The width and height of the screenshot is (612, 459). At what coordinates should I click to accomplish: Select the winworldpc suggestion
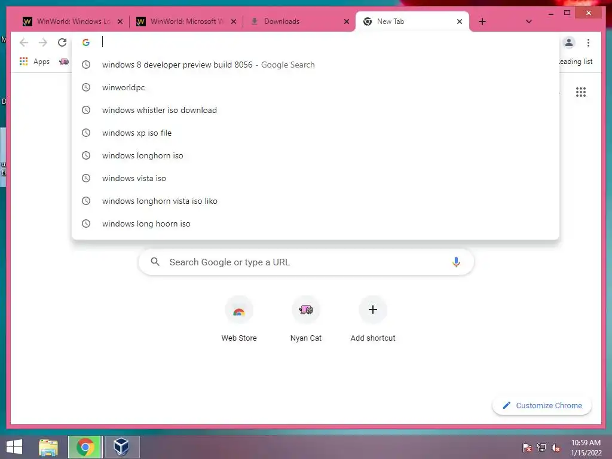tap(316, 87)
